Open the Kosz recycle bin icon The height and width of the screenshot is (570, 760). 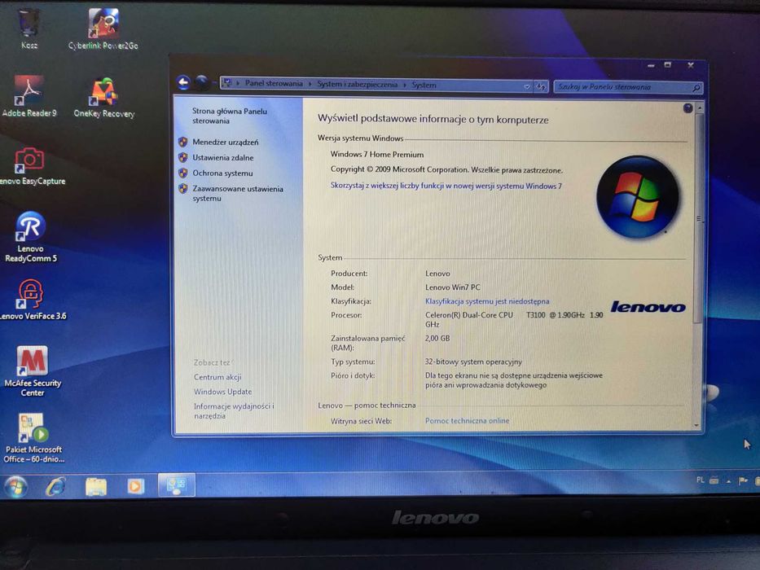[x=29, y=29]
